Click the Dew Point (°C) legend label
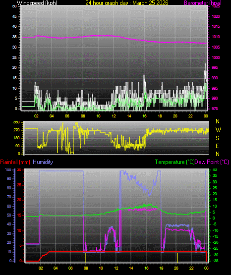 212,162
